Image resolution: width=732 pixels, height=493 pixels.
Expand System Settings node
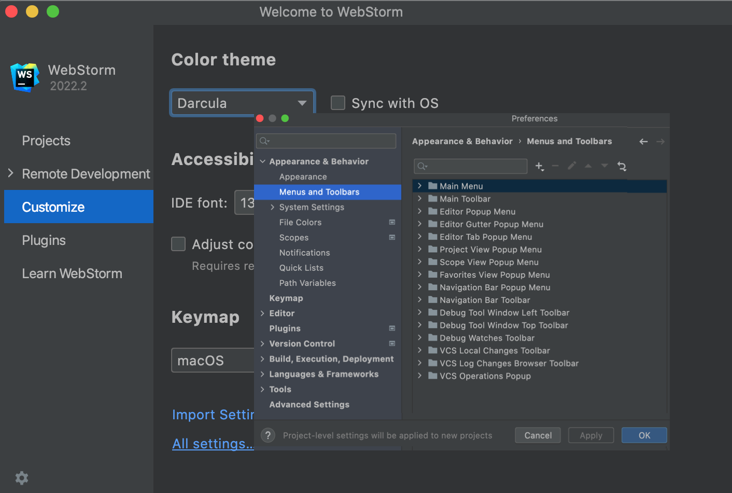coord(273,207)
